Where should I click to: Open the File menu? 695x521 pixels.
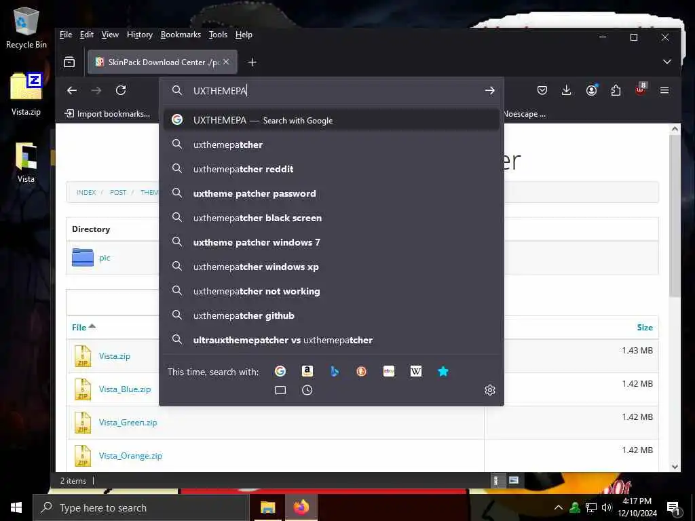[66, 35]
